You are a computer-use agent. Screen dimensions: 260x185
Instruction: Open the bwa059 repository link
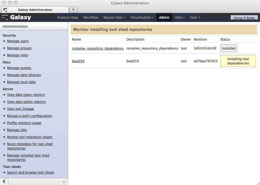click(x=78, y=61)
